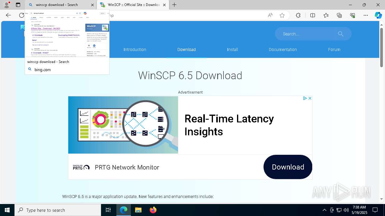Image resolution: width=385 pixels, height=216 pixels.
Task: Click the Read aloud icon
Action: [x=270, y=15]
